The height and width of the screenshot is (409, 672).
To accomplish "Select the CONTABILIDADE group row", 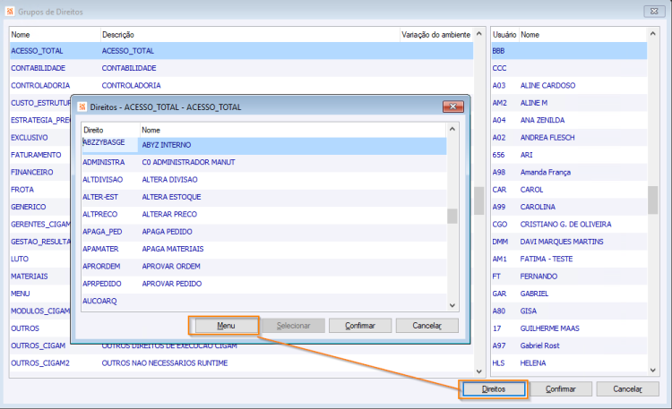I will click(241, 68).
